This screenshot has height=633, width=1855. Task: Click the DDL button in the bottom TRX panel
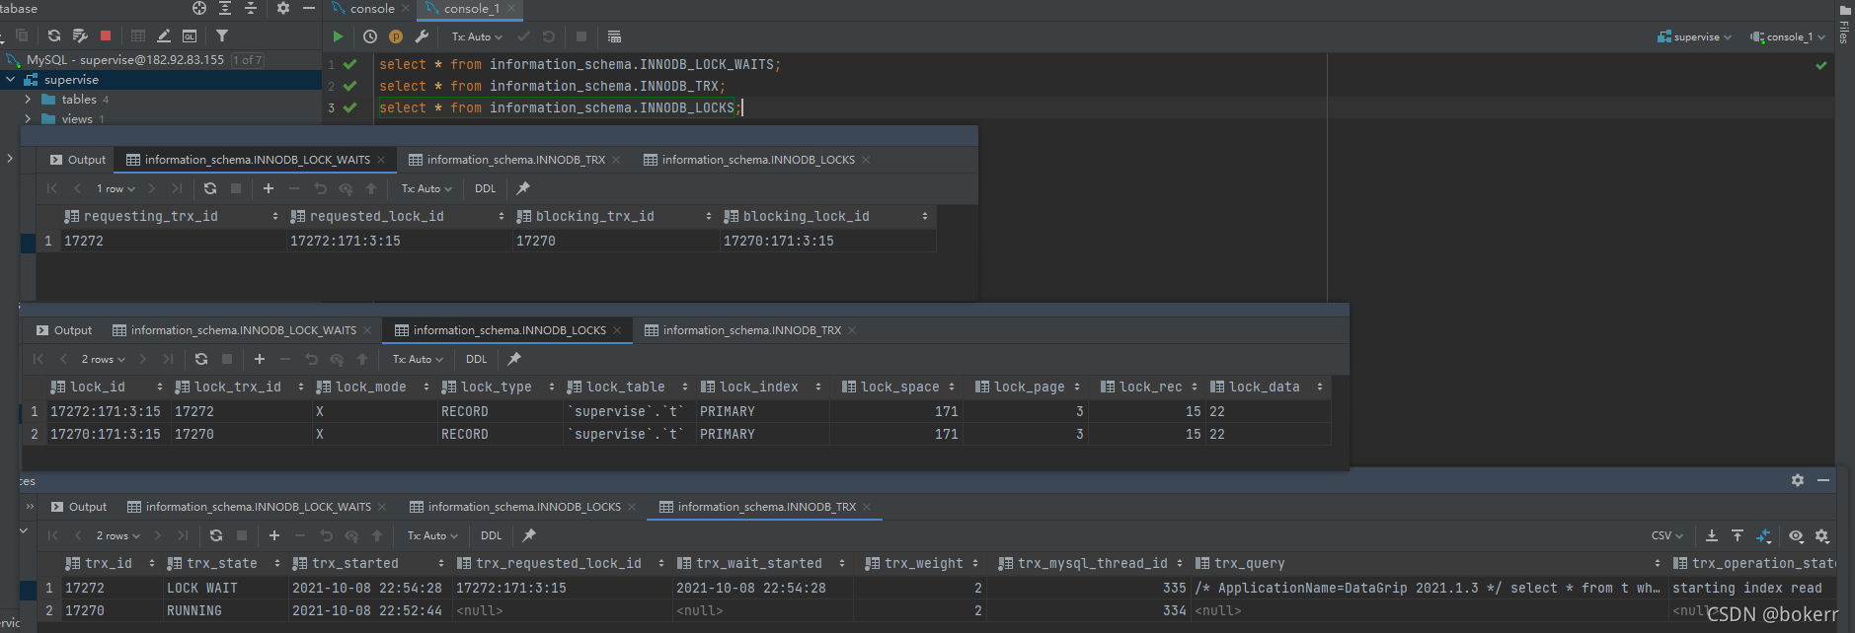(492, 535)
